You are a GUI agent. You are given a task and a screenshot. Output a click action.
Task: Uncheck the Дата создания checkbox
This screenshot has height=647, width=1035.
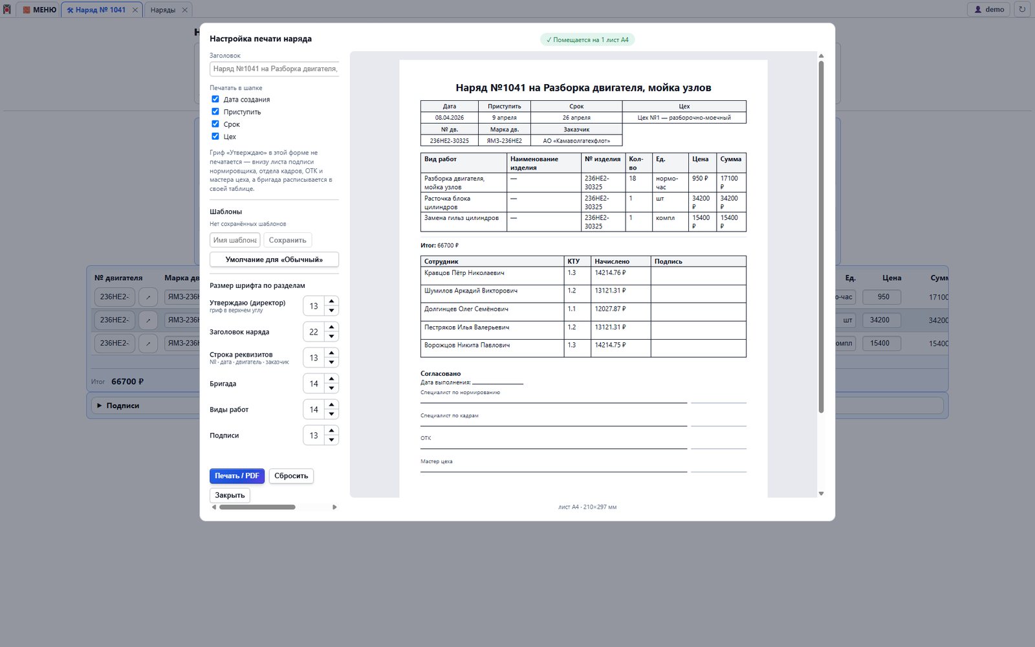(215, 99)
